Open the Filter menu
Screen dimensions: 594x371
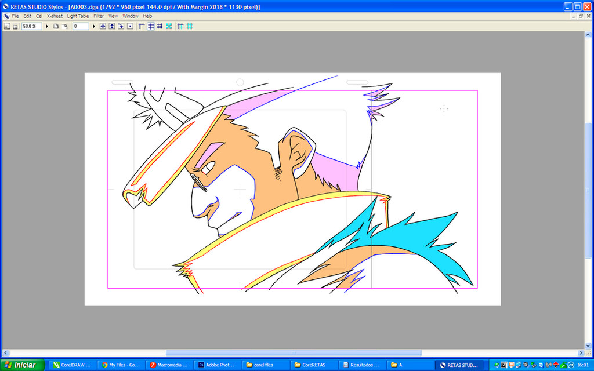[x=99, y=16]
